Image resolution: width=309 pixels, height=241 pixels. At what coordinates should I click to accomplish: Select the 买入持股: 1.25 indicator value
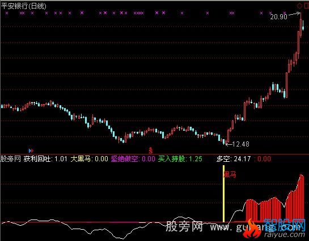click(x=180, y=159)
